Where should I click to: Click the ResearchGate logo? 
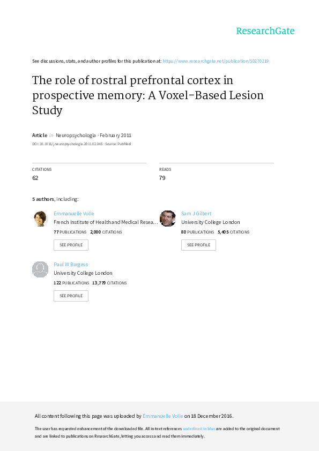(265, 31)
